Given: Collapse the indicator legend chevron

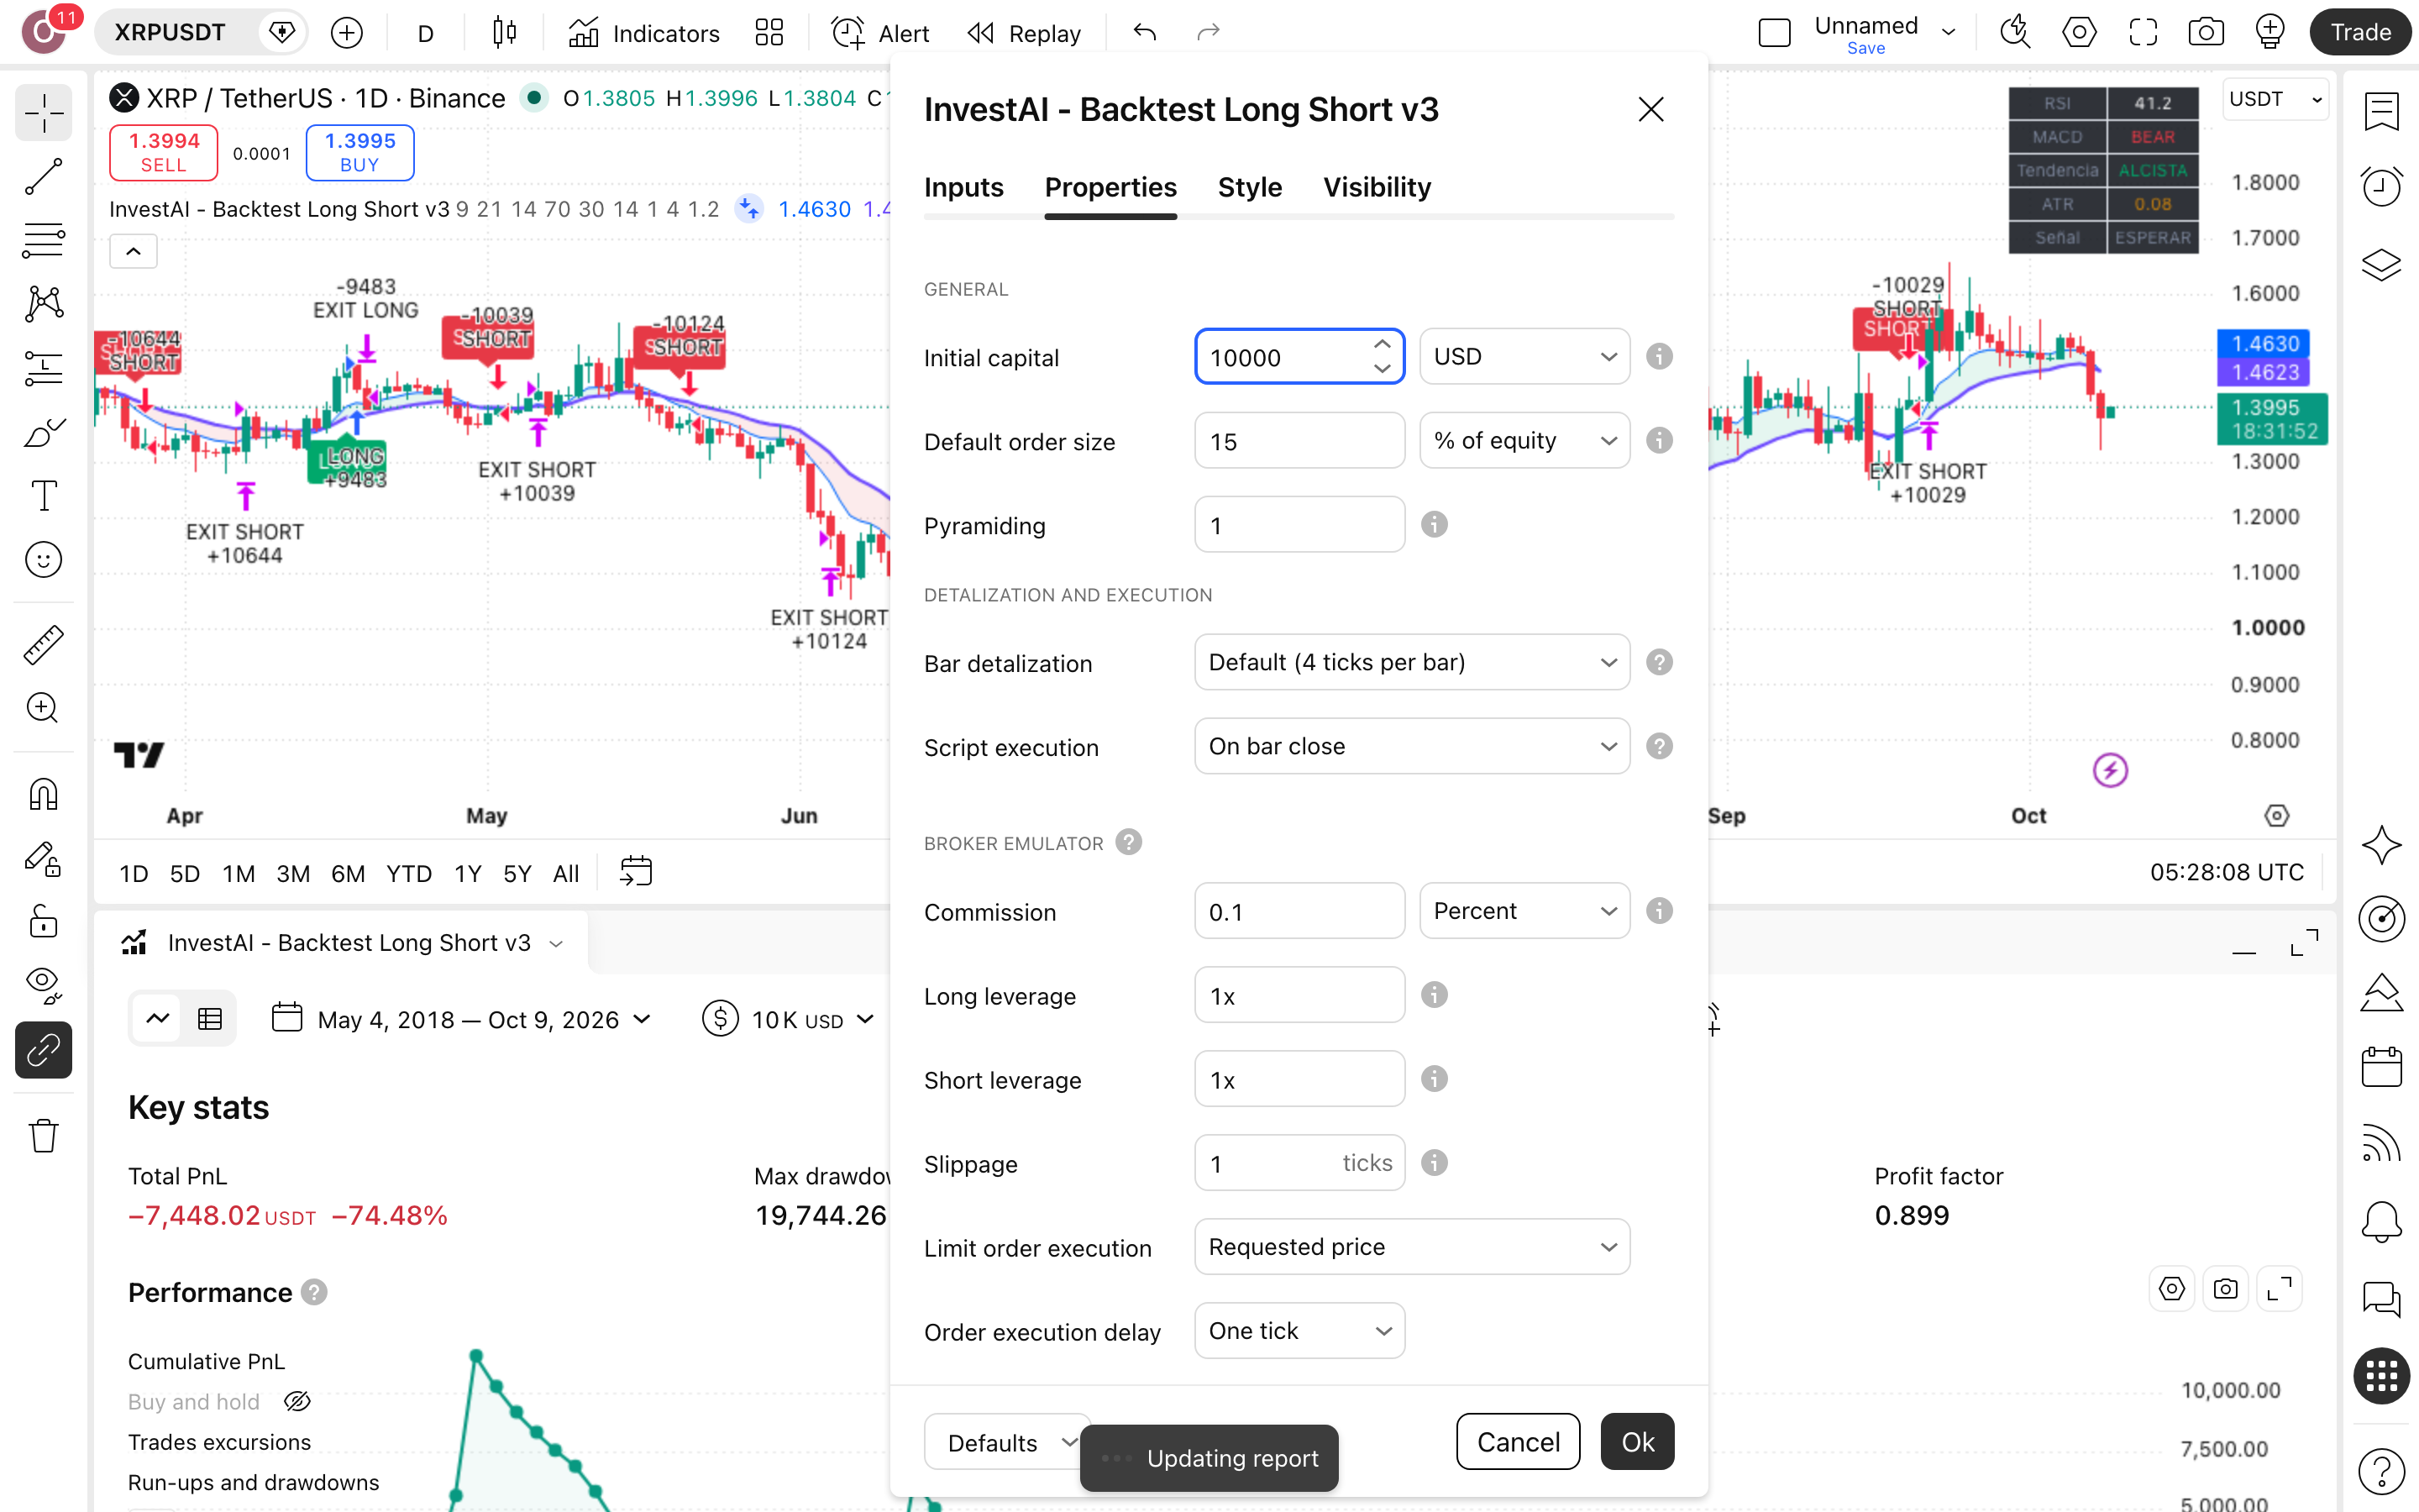Looking at the screenshot, I should click(x=133, y=251).
